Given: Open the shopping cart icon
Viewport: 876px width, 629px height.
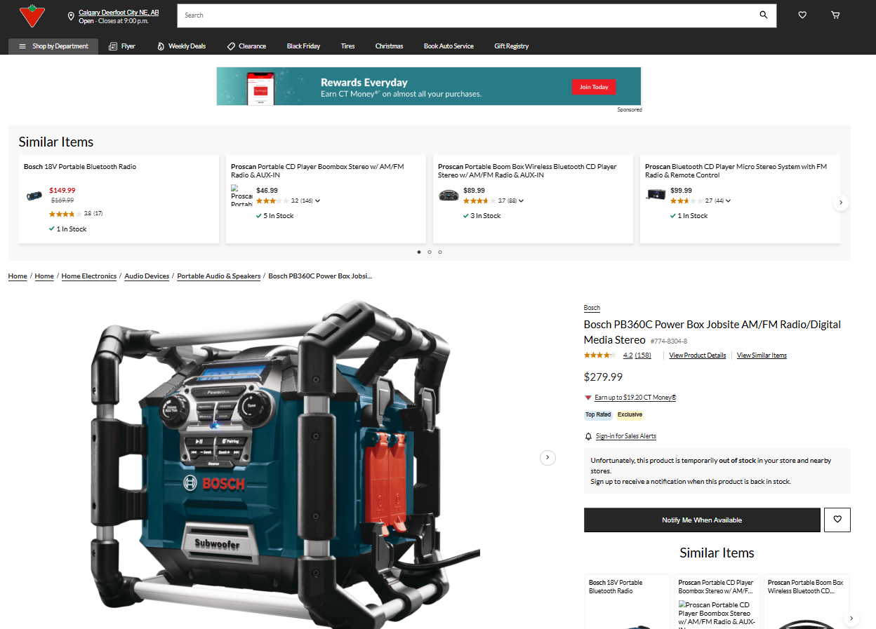Looking at the screenshot, I should [x=835, y=15].
